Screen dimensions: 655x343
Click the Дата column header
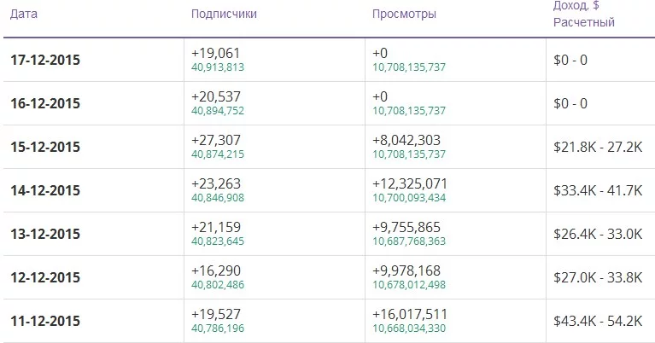point(23,15)
